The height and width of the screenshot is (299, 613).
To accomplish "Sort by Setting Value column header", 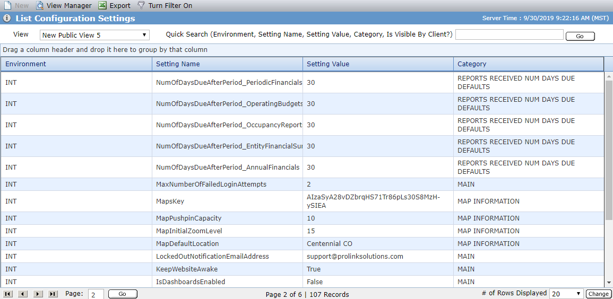I will [x=378, y=64].
